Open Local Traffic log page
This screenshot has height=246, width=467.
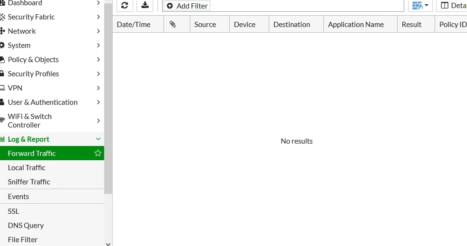52,168
